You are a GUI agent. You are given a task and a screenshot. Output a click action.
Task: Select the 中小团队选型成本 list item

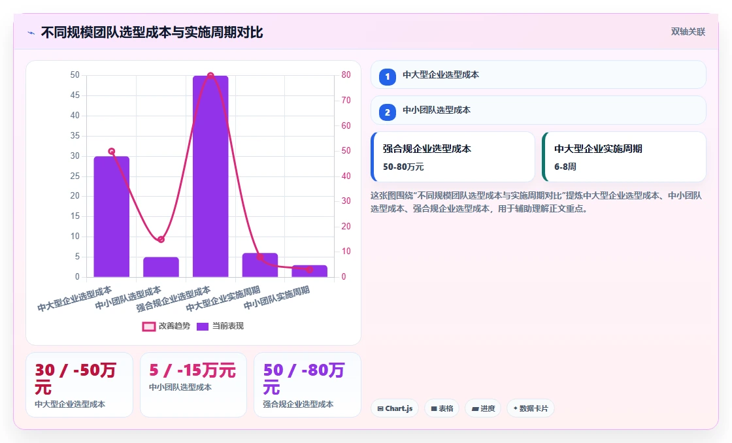[x=539, y=110]
